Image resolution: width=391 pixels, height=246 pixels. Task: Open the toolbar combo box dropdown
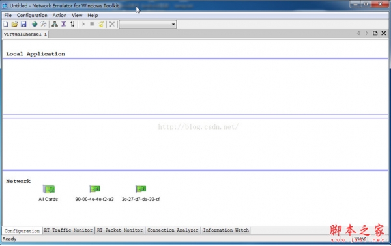click(x=173, y=24)
